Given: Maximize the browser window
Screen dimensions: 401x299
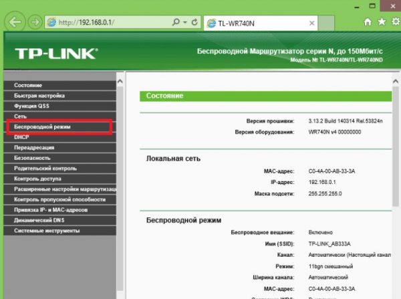Looking at the screenshot, I should tap(372, 6).
